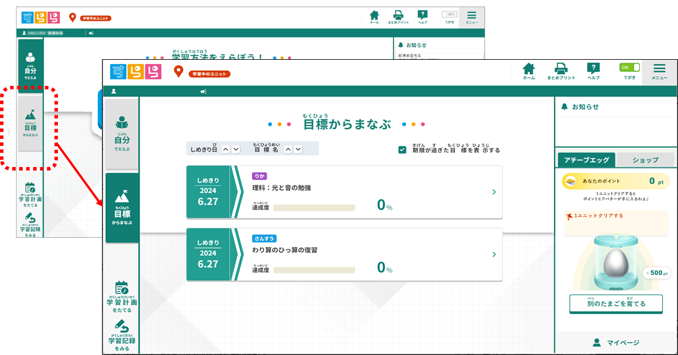This screenshot has width=678, height=355.
Task: Click +500 pt badge
Action: (x=657, y=273)
